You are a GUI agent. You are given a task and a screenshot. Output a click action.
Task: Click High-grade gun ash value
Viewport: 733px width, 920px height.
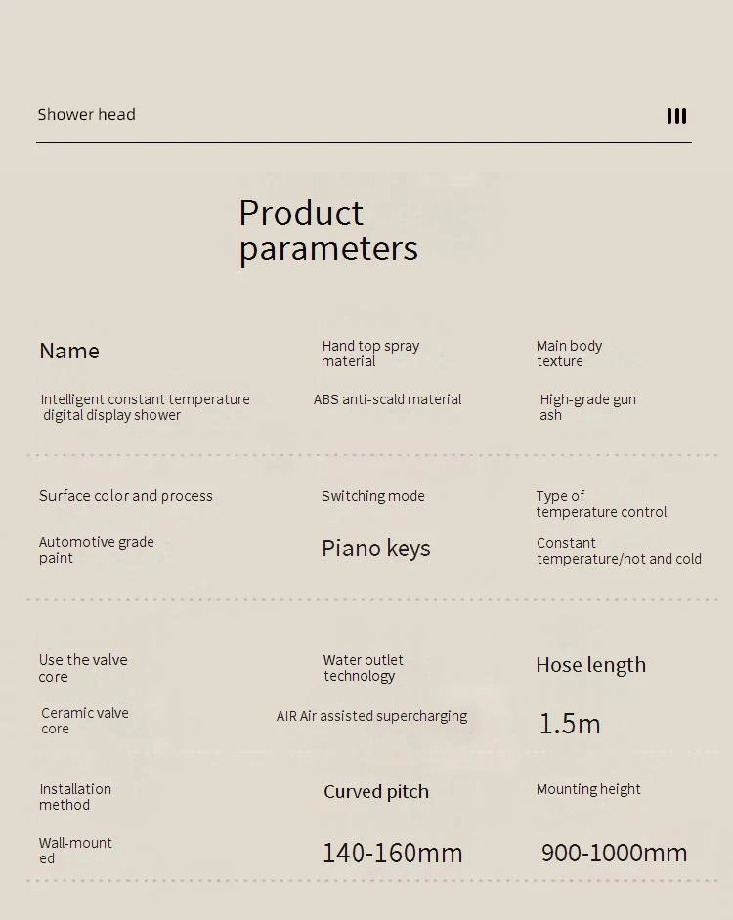click(587, 407)
